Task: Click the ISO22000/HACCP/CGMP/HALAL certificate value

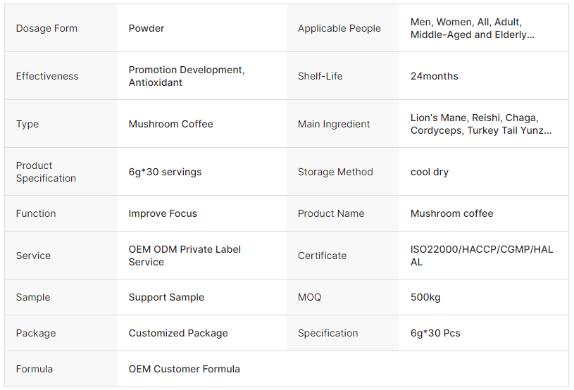Action: 482,256
